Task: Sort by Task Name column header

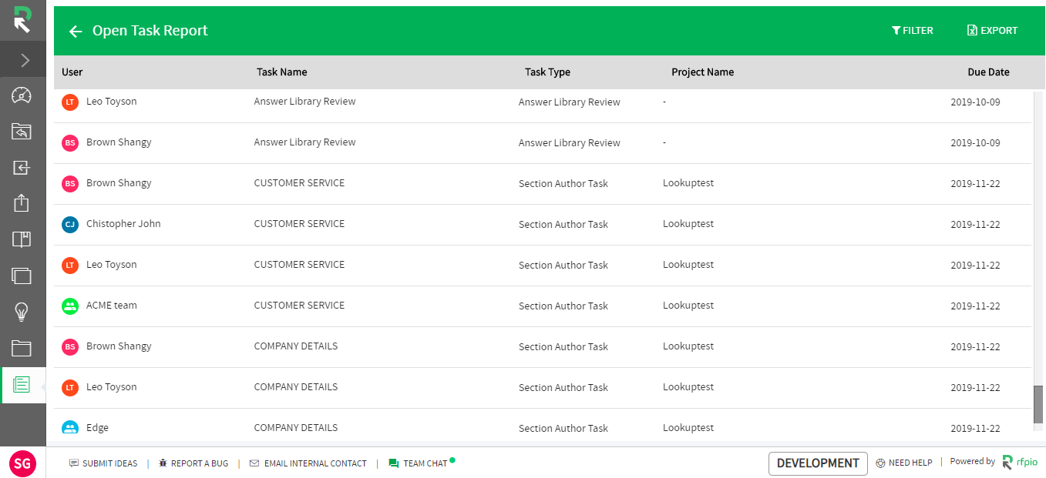Action: click(x=282, y=72)
